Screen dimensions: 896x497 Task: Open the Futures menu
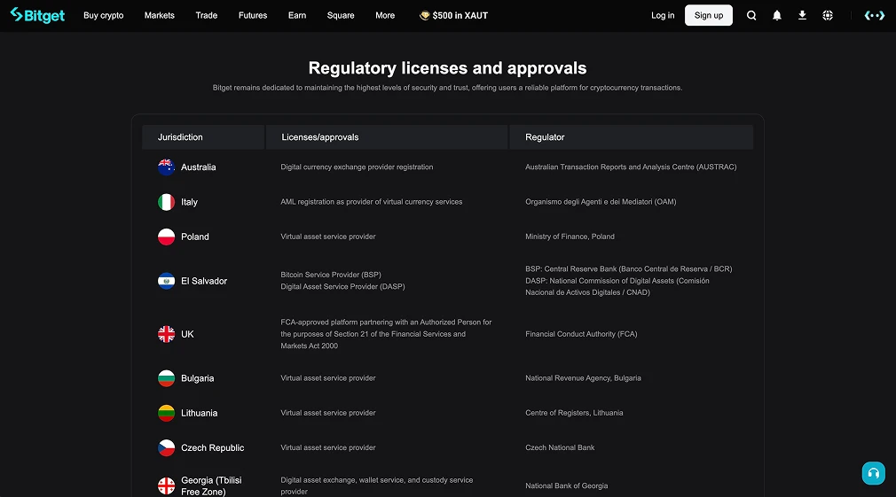[x=253, y=15]
